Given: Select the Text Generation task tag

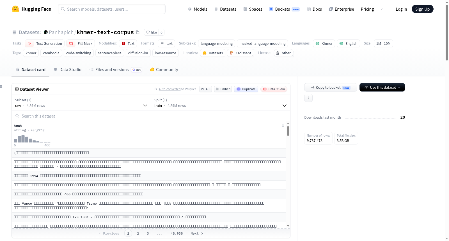Looking at the screenshot, I should tap(45, 43).
